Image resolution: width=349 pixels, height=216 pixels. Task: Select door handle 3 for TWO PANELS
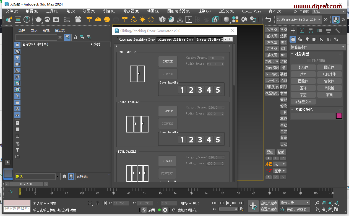point(200,90)
